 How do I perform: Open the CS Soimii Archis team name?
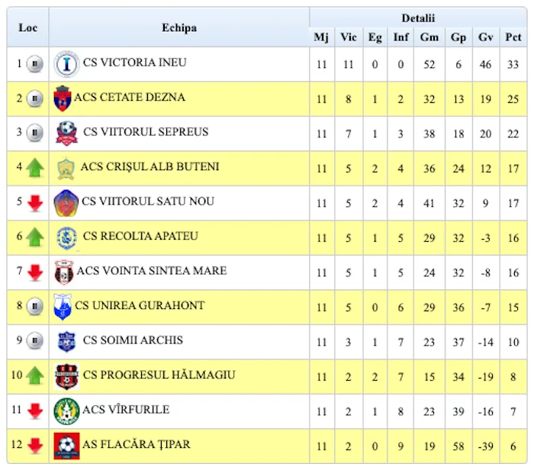133,340
